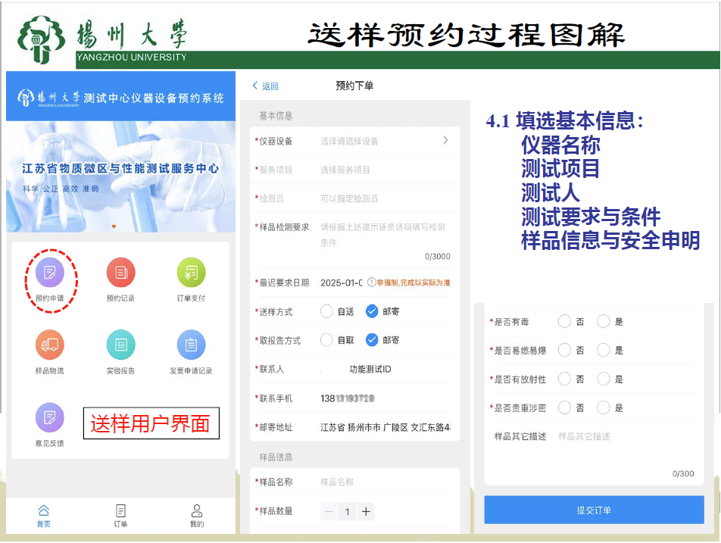
Task: Open the 样品物流 icon
Action: click(x=50, y=346)
